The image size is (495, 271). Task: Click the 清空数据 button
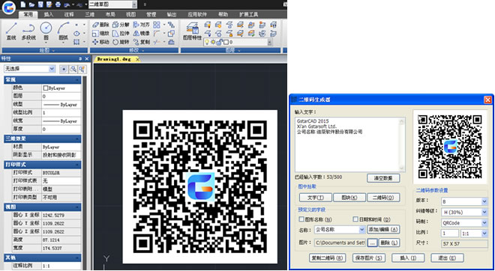pyautogui.click(x=383, y=178)
